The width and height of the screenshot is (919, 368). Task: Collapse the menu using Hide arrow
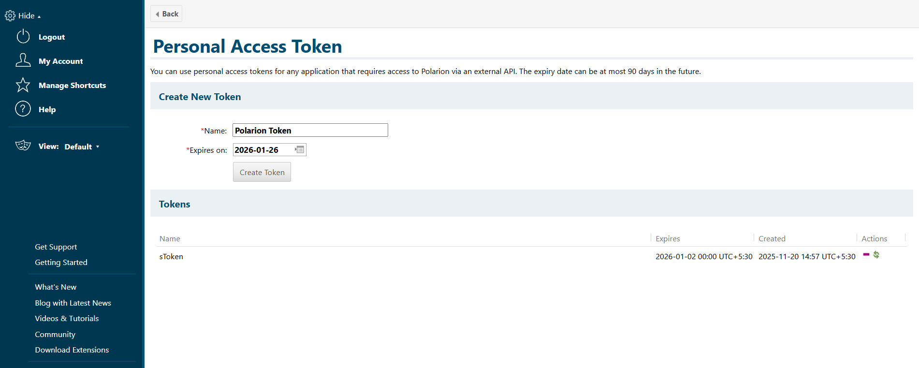click(x=39, y=16)
